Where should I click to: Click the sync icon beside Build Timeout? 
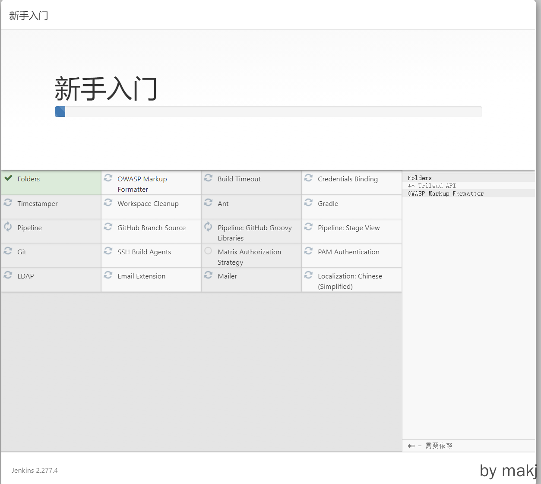coord(209,178)
